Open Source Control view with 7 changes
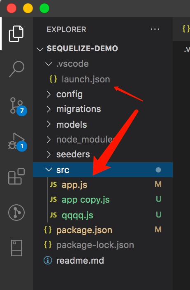Screen dimensions: 190x290 pos(18,106)
